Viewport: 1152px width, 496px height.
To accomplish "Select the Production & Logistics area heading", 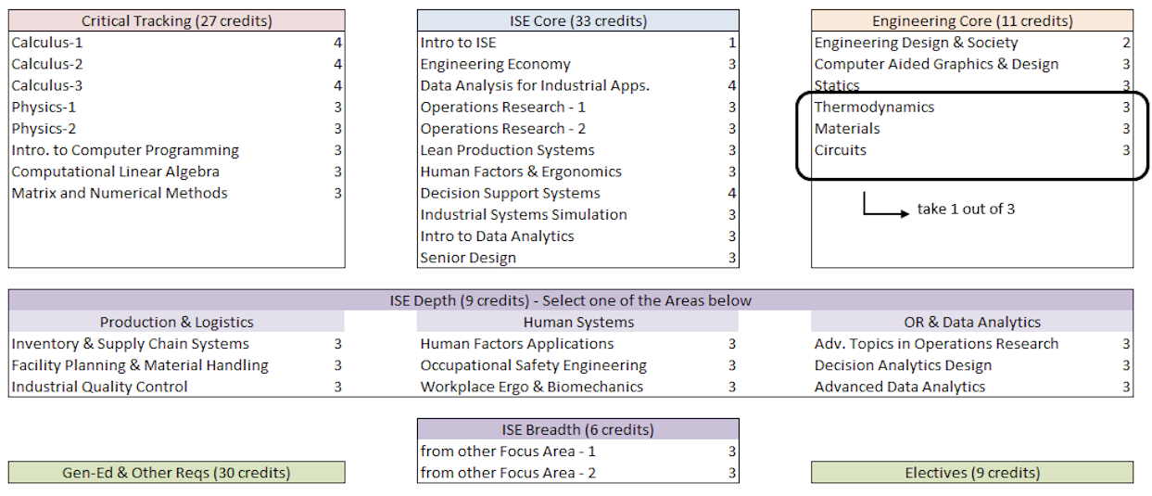I will click(x=176, y=323).
